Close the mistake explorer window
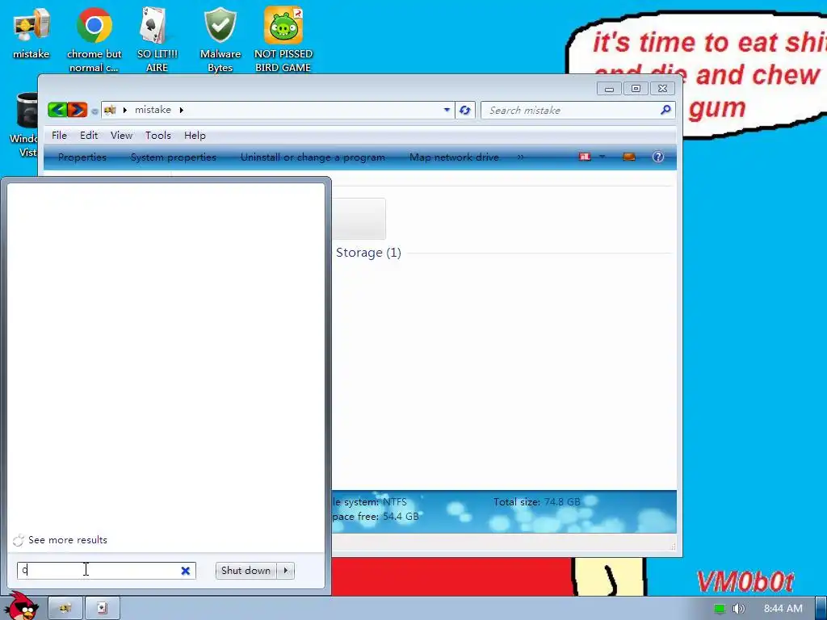Viewport: 827px width, 620px height. click(x=662, y=89)
